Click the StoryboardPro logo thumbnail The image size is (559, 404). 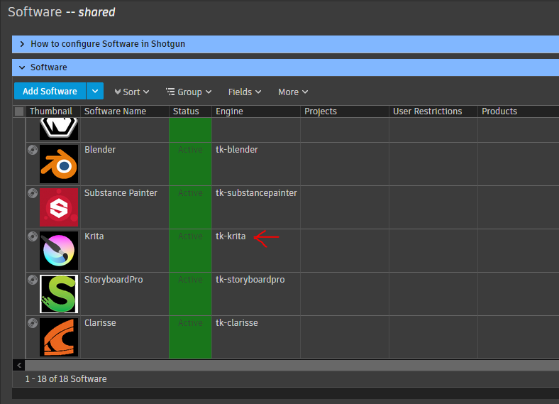tap(59, 294)
